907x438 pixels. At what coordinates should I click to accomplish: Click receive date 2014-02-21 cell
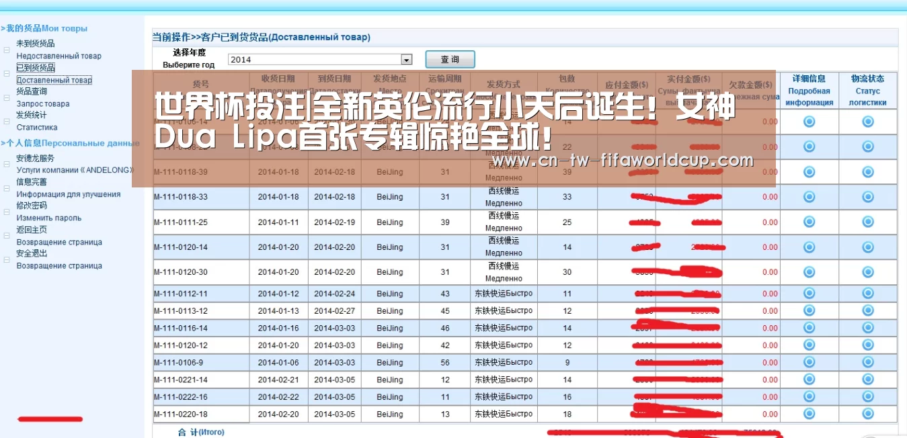pyautogui.click(x=278, y=380)
